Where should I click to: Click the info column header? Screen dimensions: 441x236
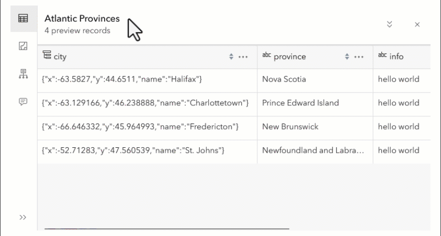pos(397,56)
